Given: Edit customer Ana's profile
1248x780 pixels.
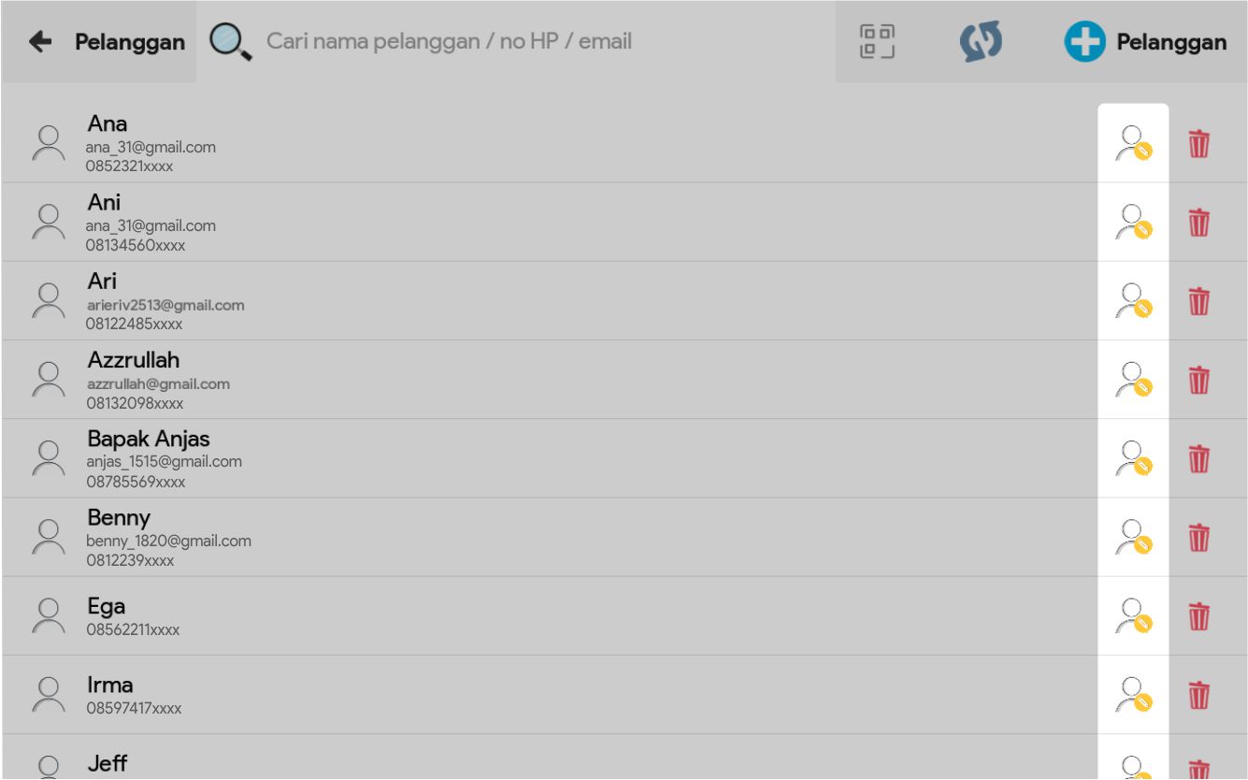Looking at the screenshot, I should [1133, 144].
